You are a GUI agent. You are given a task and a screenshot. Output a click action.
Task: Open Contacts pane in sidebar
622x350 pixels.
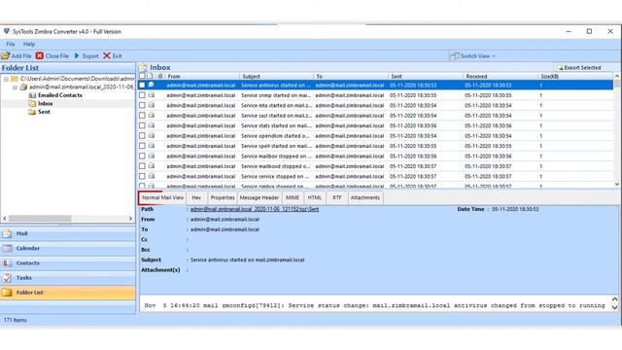[68, 263]
